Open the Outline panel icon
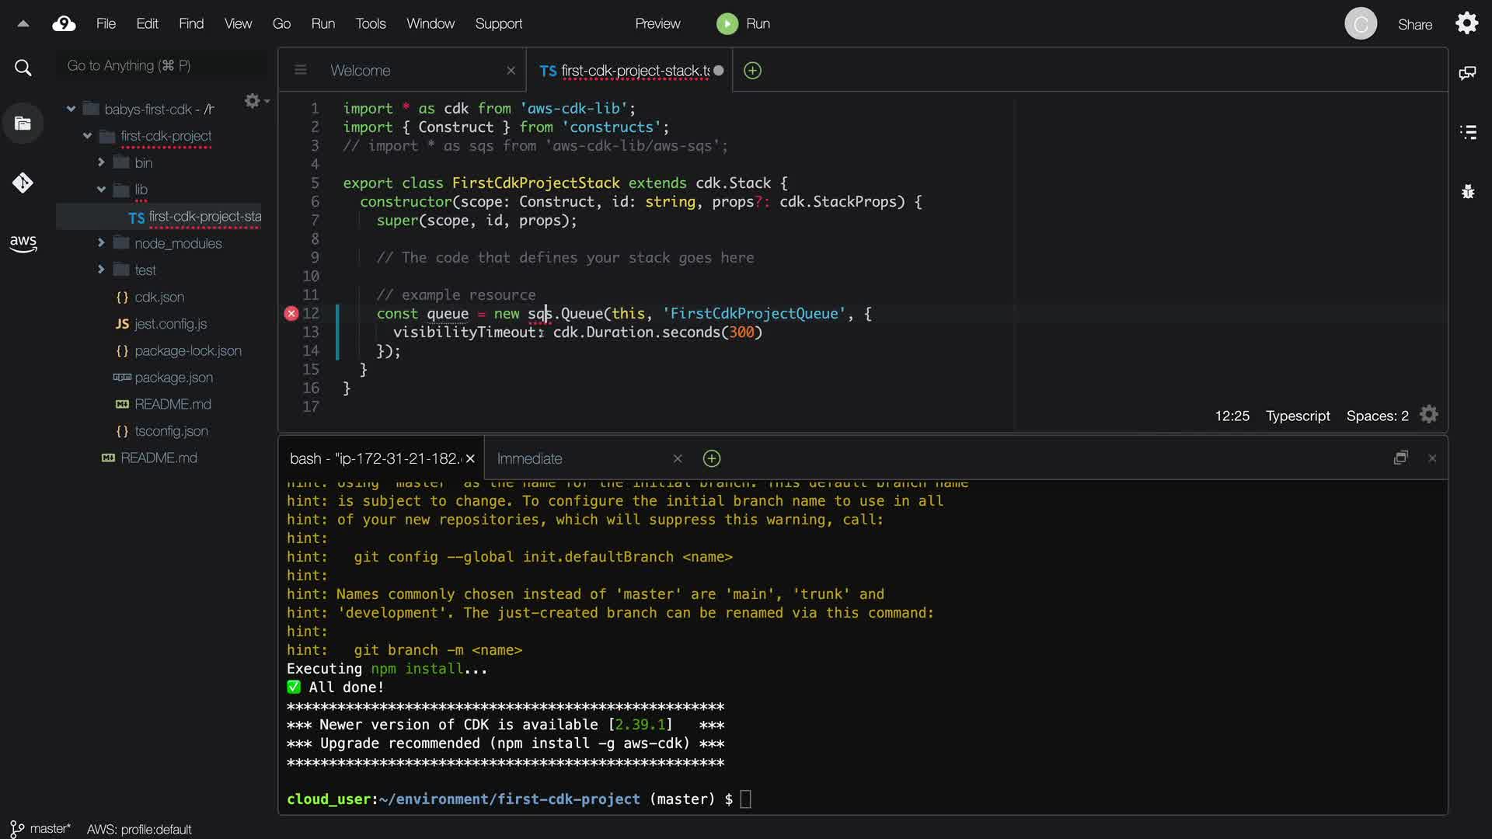The height and width of the screenshot is (839, 1492). coord(1467,132)
